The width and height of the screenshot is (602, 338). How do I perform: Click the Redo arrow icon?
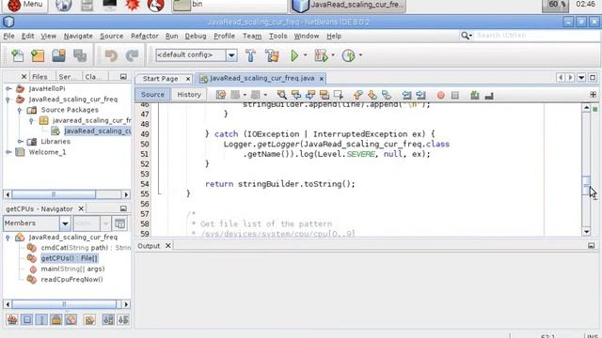pos(132,56)
